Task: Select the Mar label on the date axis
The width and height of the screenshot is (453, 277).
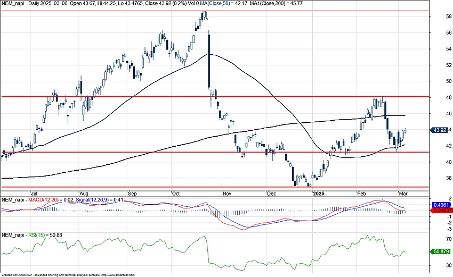Action: pos(403,194)
